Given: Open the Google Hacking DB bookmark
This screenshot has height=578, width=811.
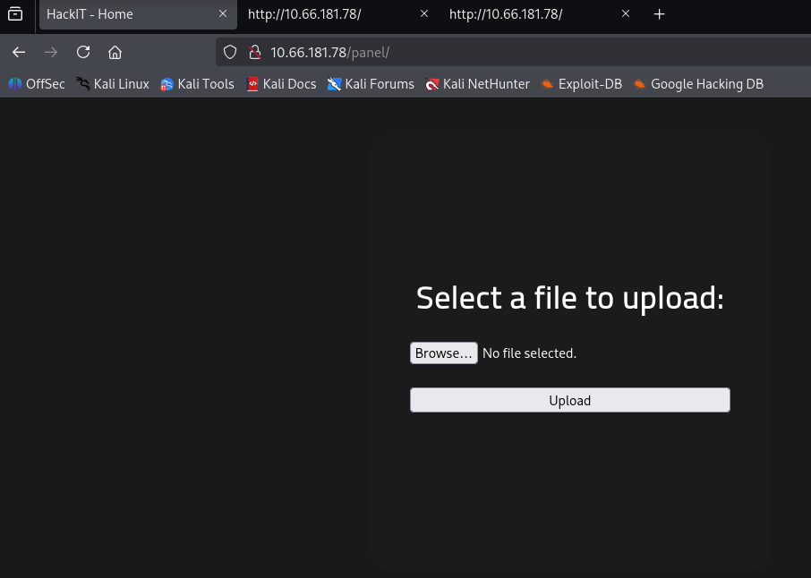Looking at the screenshot, I should [x=698, y=84].
